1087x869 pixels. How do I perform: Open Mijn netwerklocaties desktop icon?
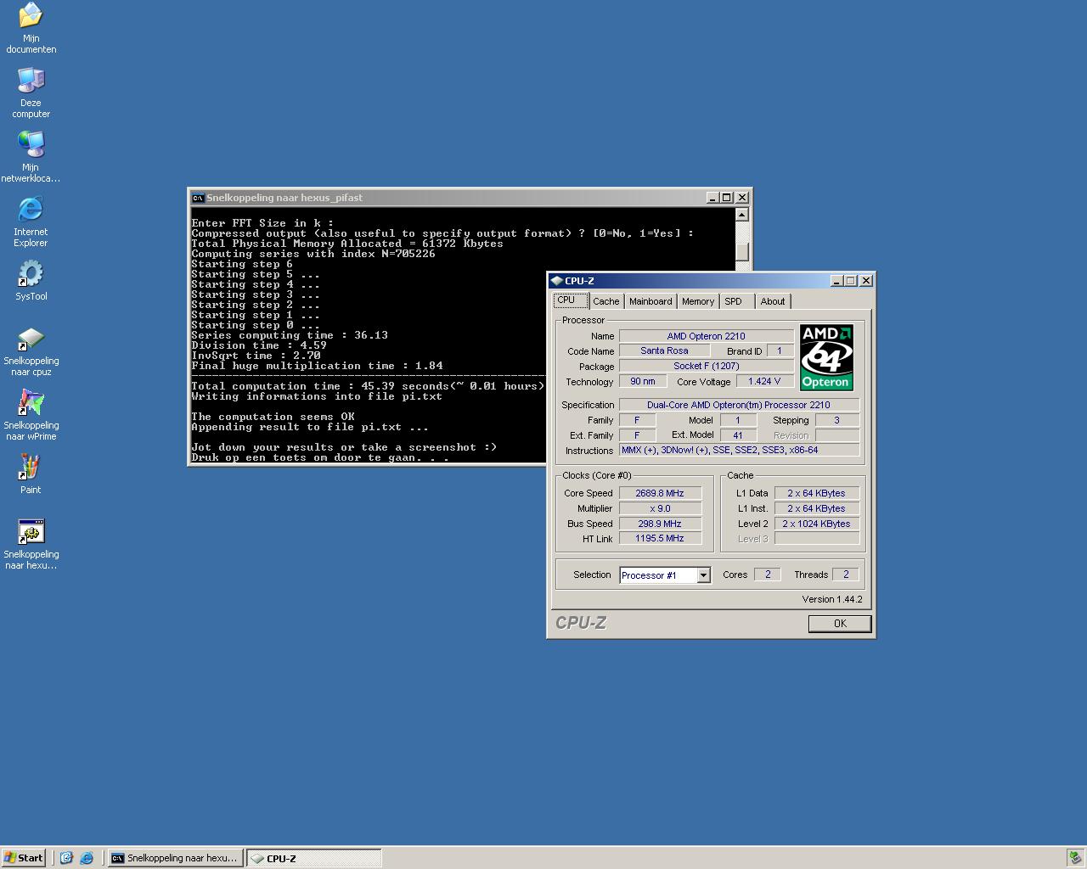click(31, 156)
